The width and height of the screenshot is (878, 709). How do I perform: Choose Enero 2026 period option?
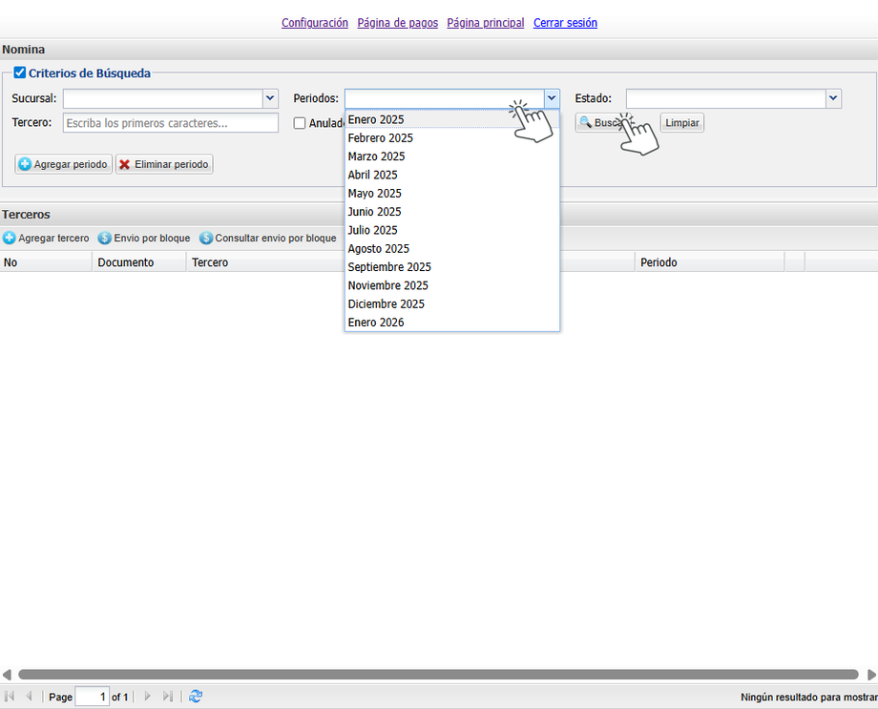pyautogui.click(x=451, y=323)
